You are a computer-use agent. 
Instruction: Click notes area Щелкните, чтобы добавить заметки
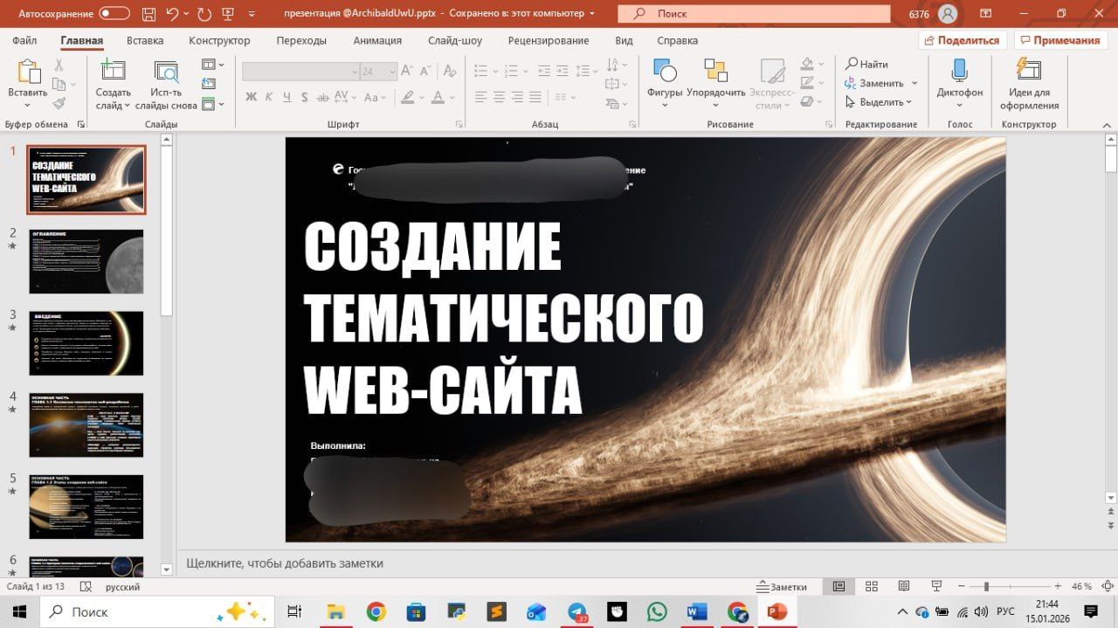click(x=285, y=563)
